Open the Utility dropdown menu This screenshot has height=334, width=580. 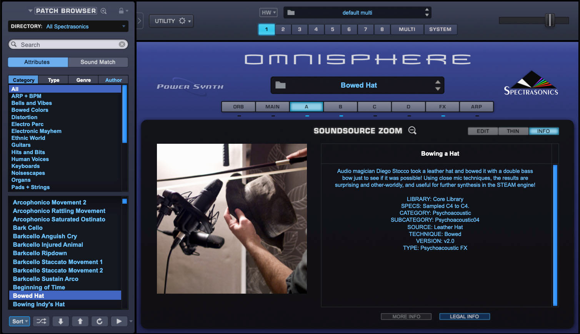(171, 21)
